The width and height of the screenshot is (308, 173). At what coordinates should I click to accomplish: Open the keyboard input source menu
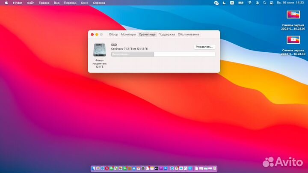click(x=232, y=3)
